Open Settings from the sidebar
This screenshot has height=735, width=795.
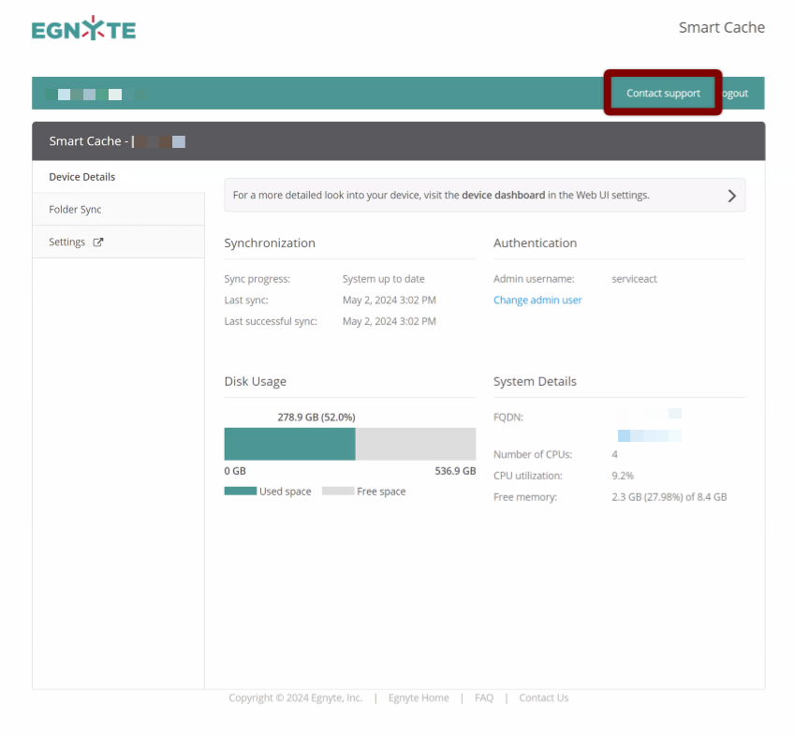67,241
